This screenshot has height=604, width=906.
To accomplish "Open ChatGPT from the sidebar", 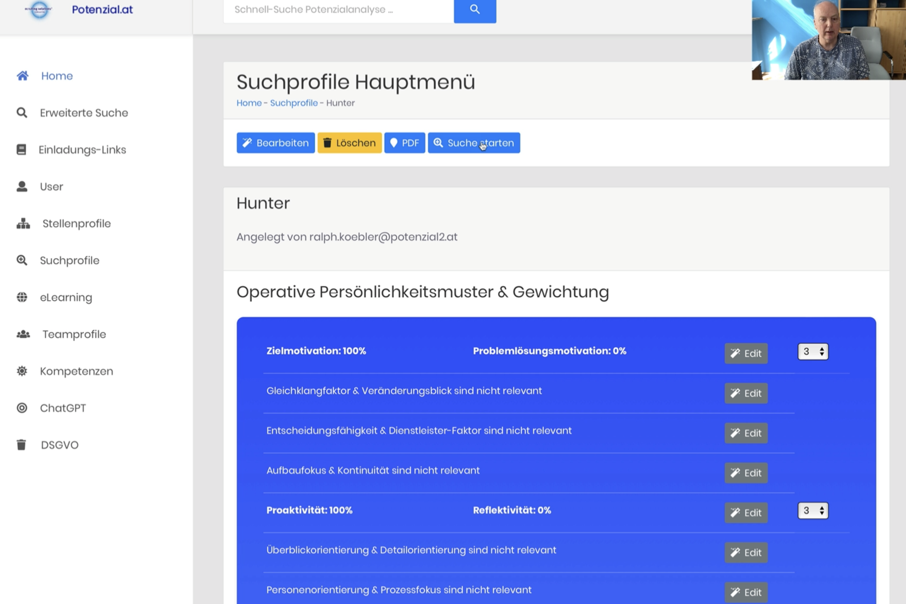I will pos(63,408).
